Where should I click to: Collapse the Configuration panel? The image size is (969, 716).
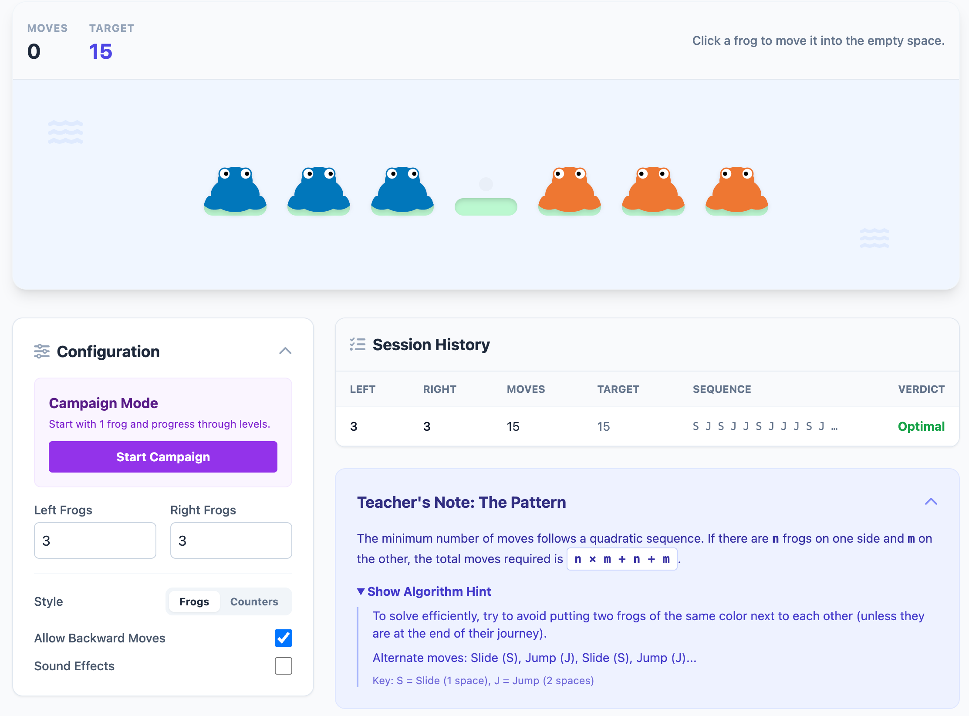[x=285, y=351]
